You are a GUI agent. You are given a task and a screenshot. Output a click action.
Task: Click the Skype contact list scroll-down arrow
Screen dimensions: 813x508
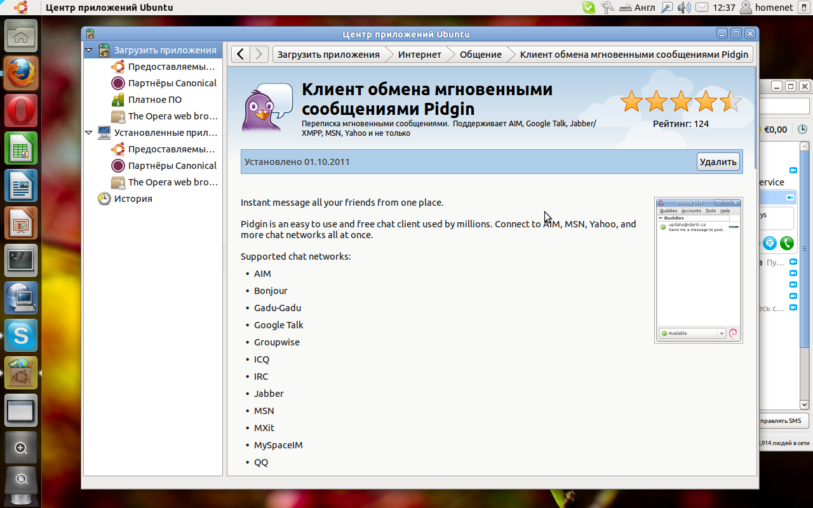coord(804,404)
